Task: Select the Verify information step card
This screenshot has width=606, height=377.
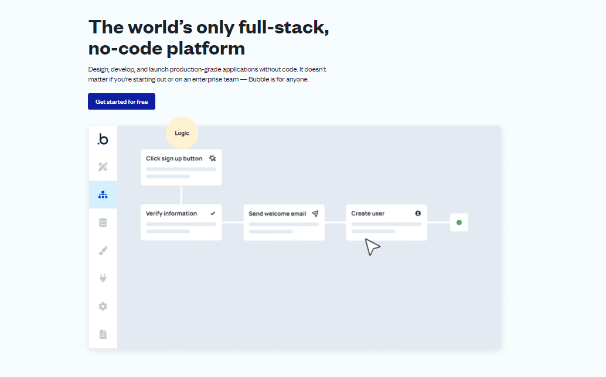Action: [x=181, y=222]
